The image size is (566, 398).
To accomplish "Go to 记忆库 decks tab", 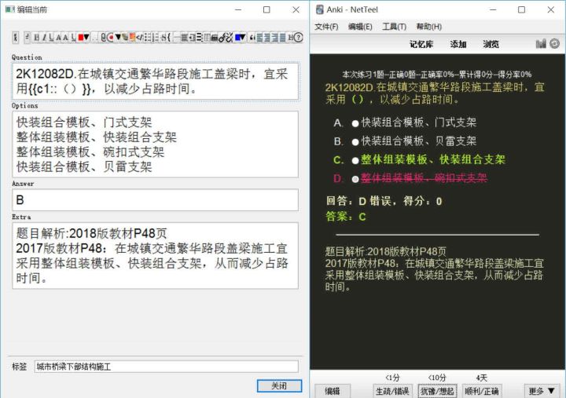I will pos(421,44).
